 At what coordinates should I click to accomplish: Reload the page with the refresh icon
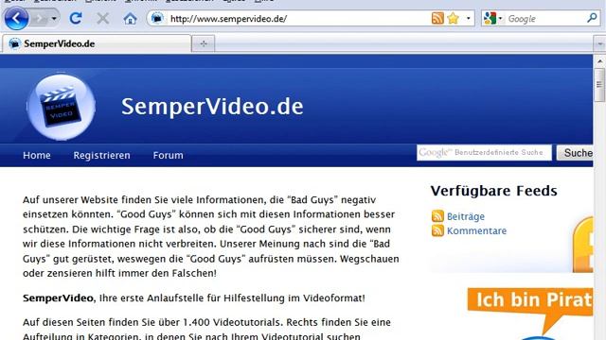click(x=76, y=18)
